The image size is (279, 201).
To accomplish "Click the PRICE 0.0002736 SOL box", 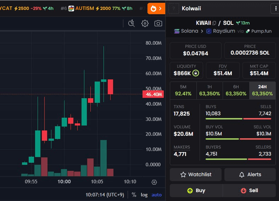I will pos(250,51).
